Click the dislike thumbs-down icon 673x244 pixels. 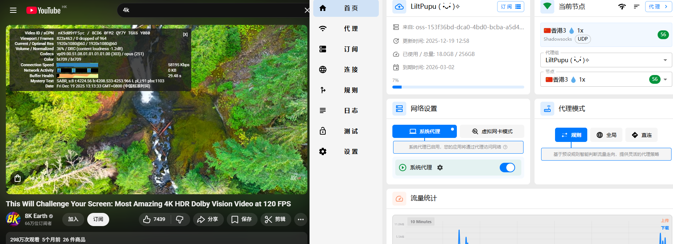[x=180, y=219]
